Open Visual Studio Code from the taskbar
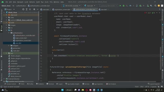The height and width of the screenshot is (92, 164). tap(98, 90)
